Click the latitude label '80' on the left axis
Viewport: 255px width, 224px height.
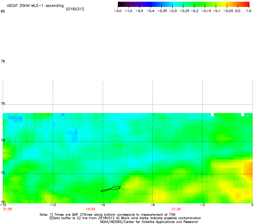3,11
